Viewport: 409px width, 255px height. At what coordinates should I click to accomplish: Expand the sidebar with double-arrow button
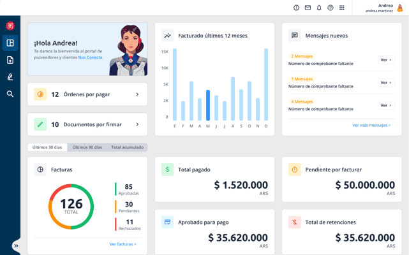[16, 245]
